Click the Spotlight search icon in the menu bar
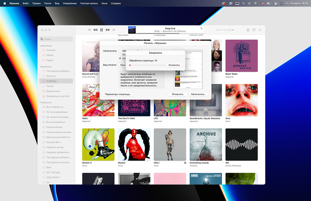 tap(243, 4)
